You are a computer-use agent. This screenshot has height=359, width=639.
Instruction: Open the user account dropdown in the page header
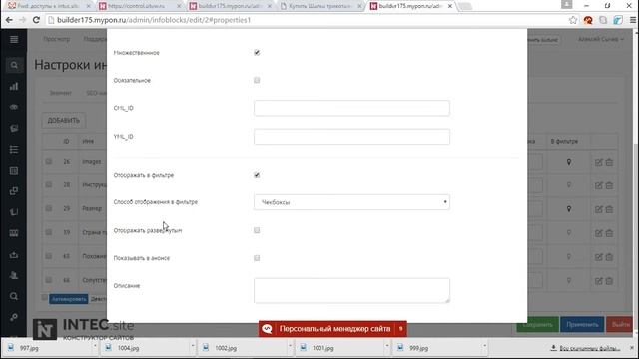coord(601,39)
